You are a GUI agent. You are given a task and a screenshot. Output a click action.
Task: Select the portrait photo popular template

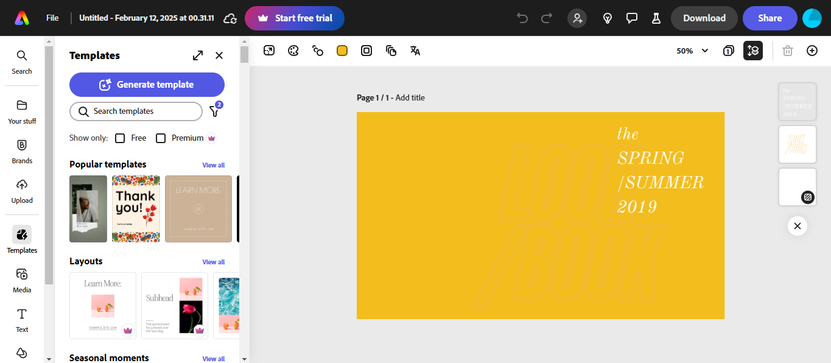click(x=88, y=209)
